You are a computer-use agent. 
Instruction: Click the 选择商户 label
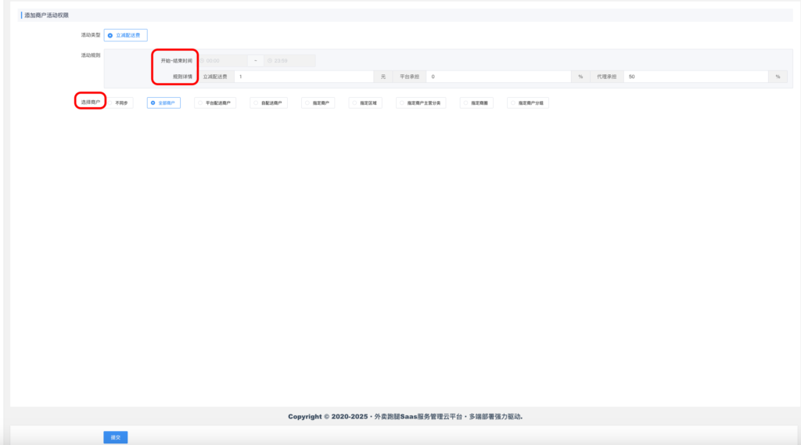click(91, 102)
